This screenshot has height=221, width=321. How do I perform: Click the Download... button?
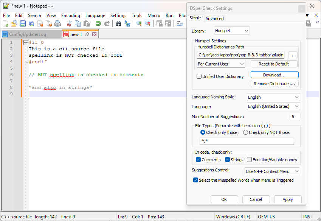pos(274,75)
